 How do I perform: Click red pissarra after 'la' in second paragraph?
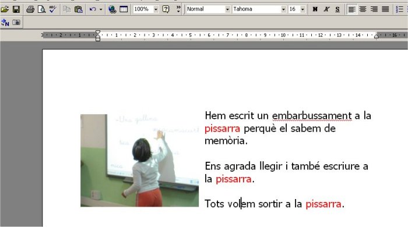pyautogui.click(x=234, y=179)
